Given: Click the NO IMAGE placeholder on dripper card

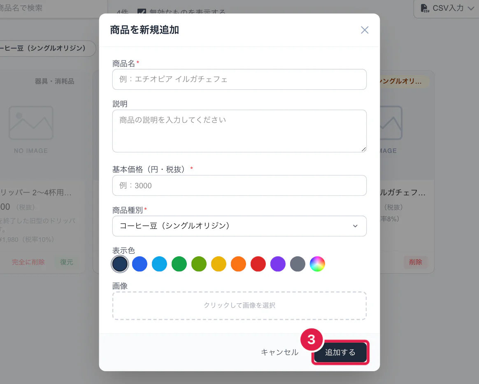Looking at the screenshot, I should coord(31,130).
